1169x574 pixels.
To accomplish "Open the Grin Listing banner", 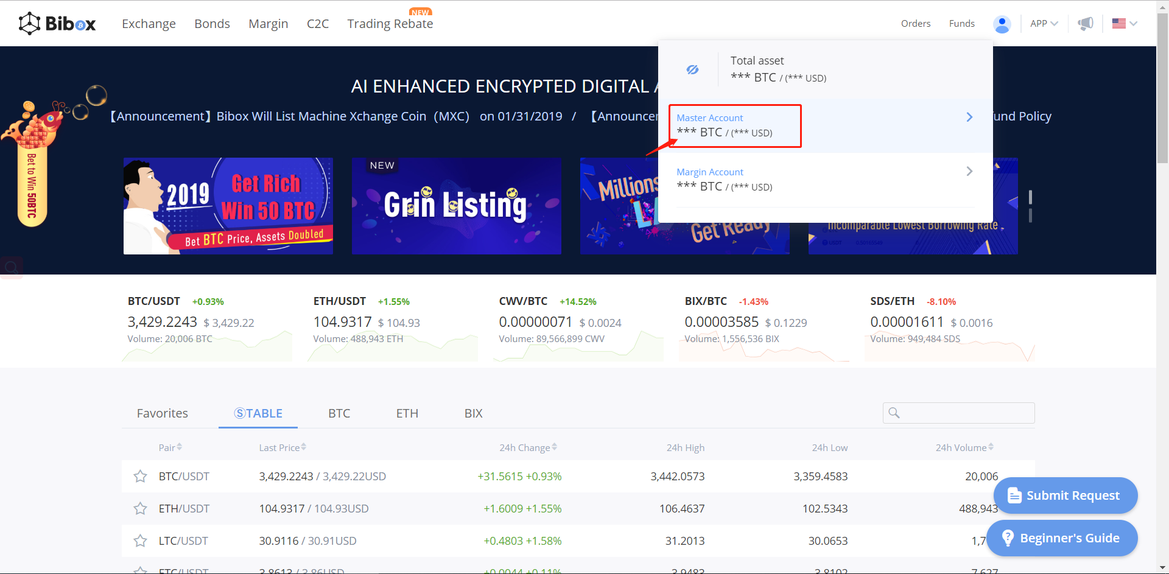I will click(x=456, y=206).
